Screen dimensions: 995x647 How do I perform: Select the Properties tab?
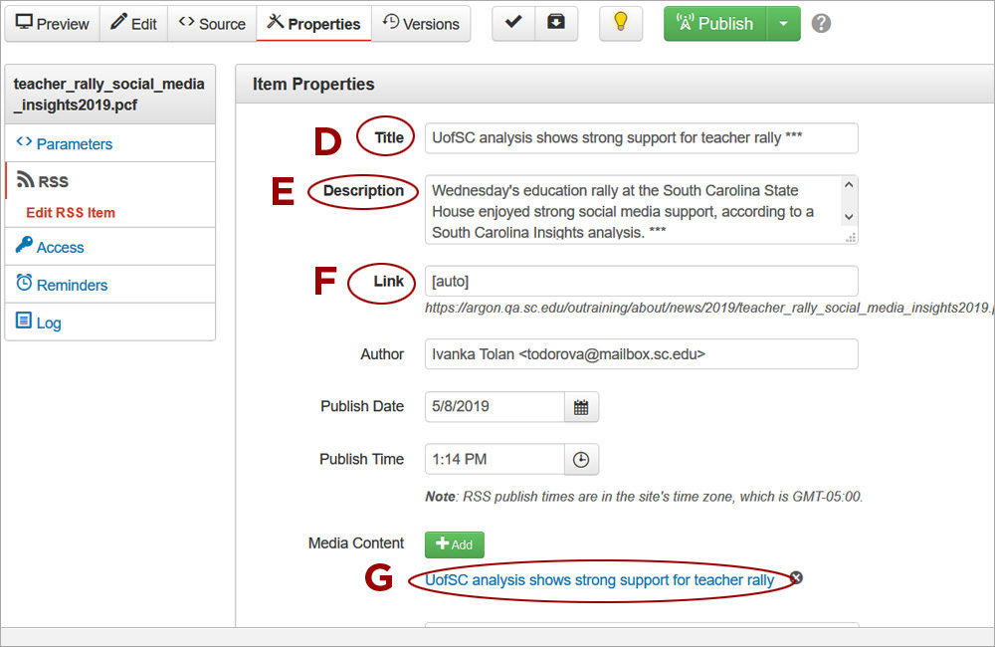click(x=314, y=24)
